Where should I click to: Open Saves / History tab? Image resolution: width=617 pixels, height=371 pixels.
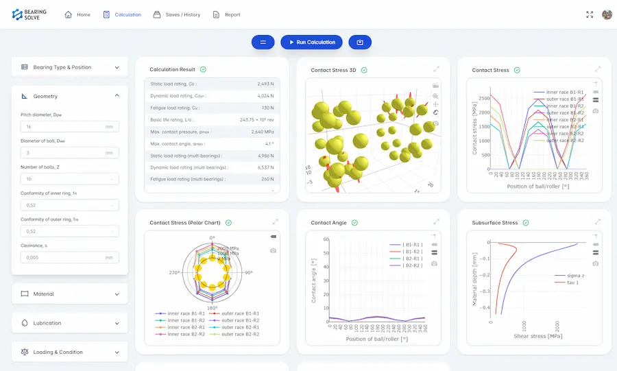point(177,14)
